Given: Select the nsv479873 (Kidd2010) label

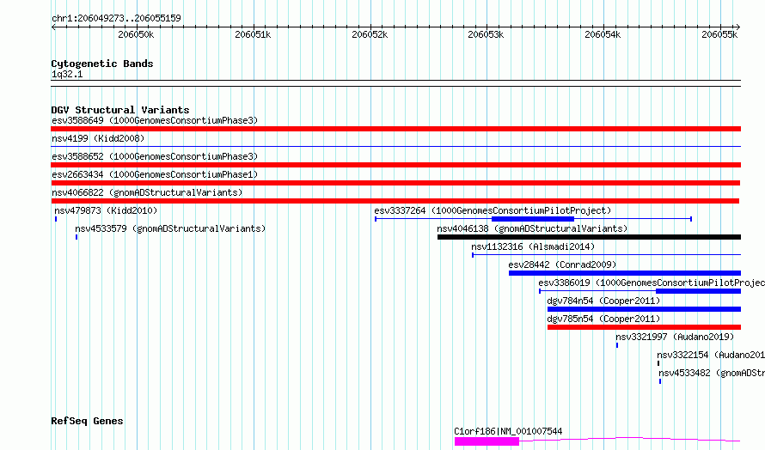Looking at the screenshot, I should [x=106, y=210].
